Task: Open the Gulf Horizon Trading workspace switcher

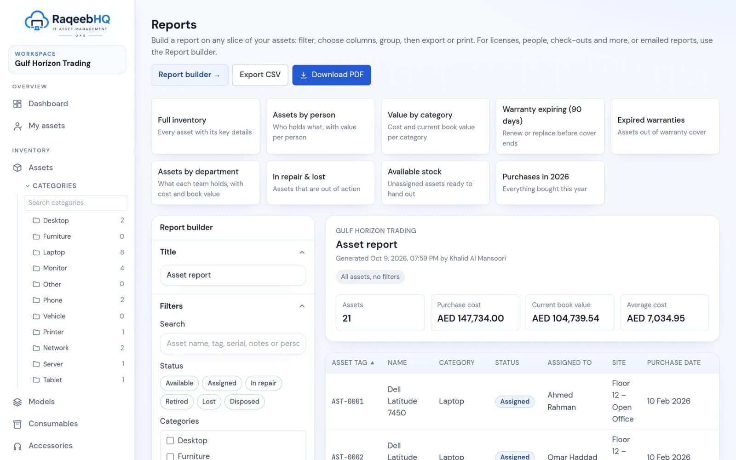Action: tap(67, 59)
